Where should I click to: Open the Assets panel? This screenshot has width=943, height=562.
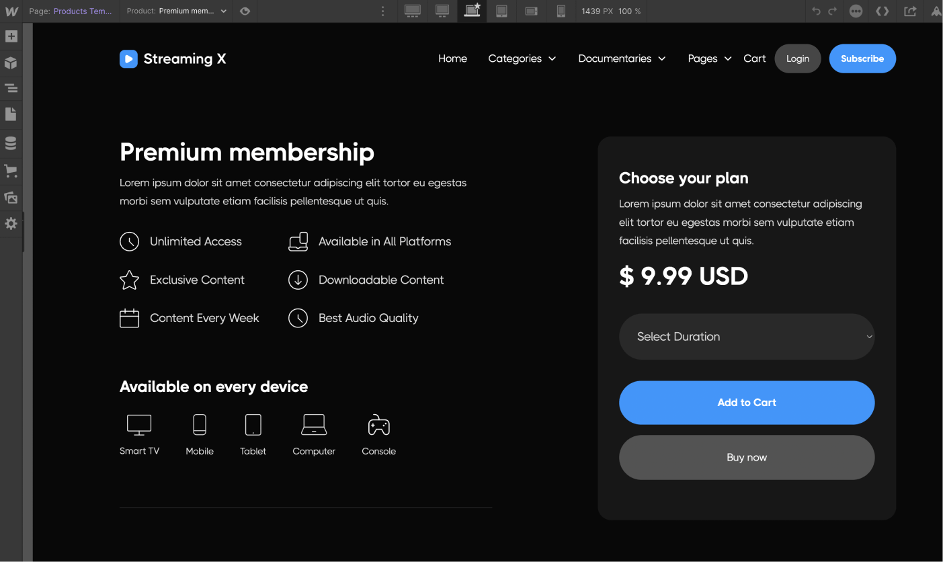click(11, 197)
